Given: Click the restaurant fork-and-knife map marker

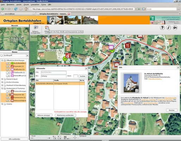Looking at the screenshot, I should [127, 45].
